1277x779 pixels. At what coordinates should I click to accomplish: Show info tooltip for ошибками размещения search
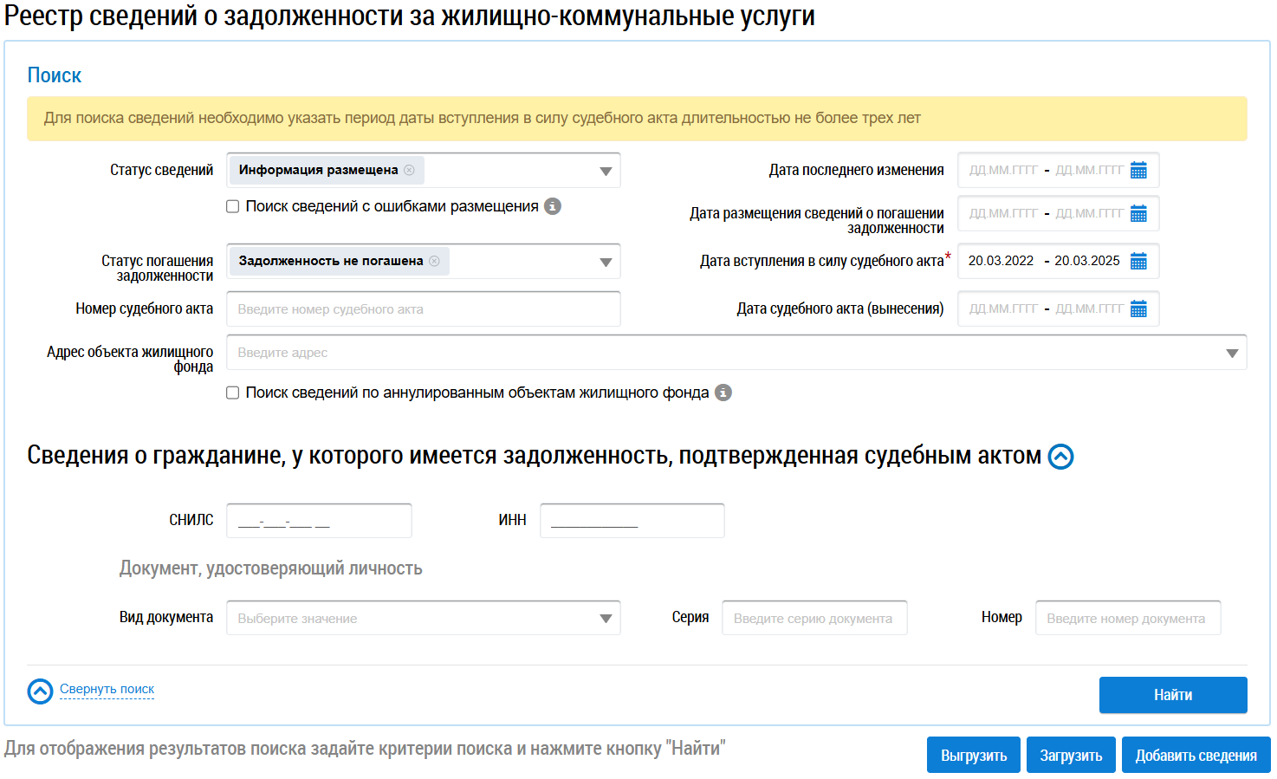[x=553, y=206]
